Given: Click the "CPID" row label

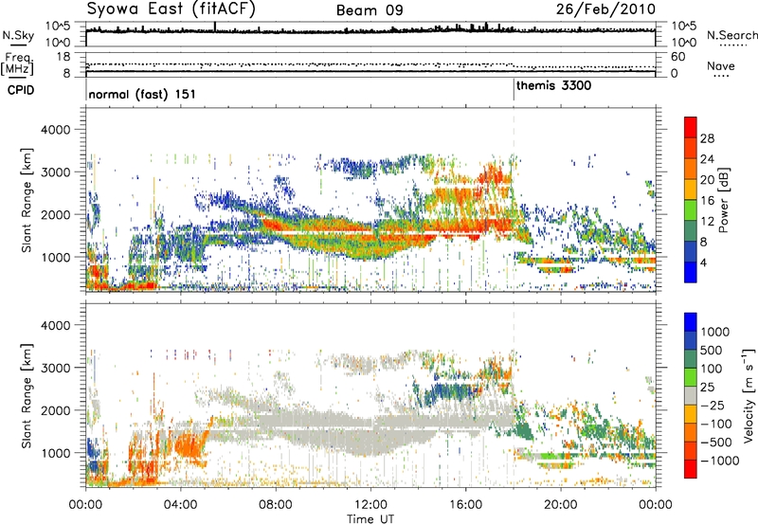Looking at the screenshot, I should [x=21, y=90].
